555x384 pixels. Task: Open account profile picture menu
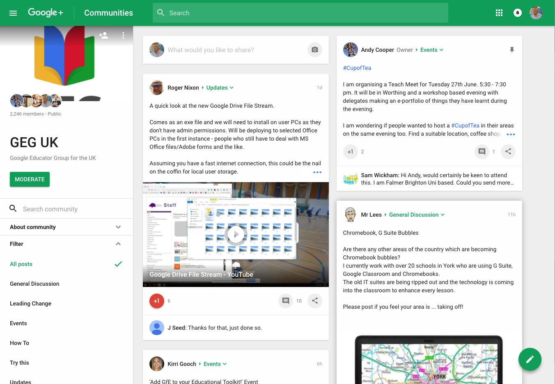tap(536, 13)
